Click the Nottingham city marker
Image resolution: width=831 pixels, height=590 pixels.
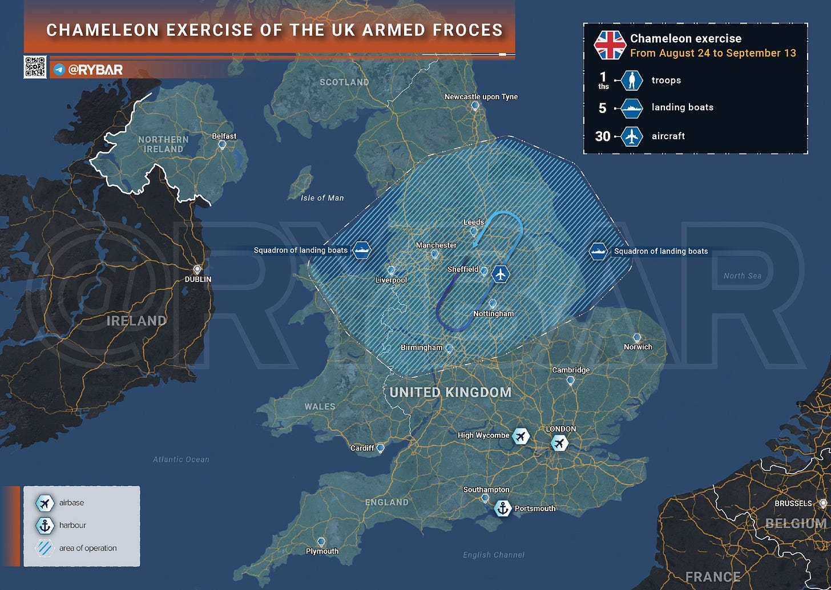492,304
